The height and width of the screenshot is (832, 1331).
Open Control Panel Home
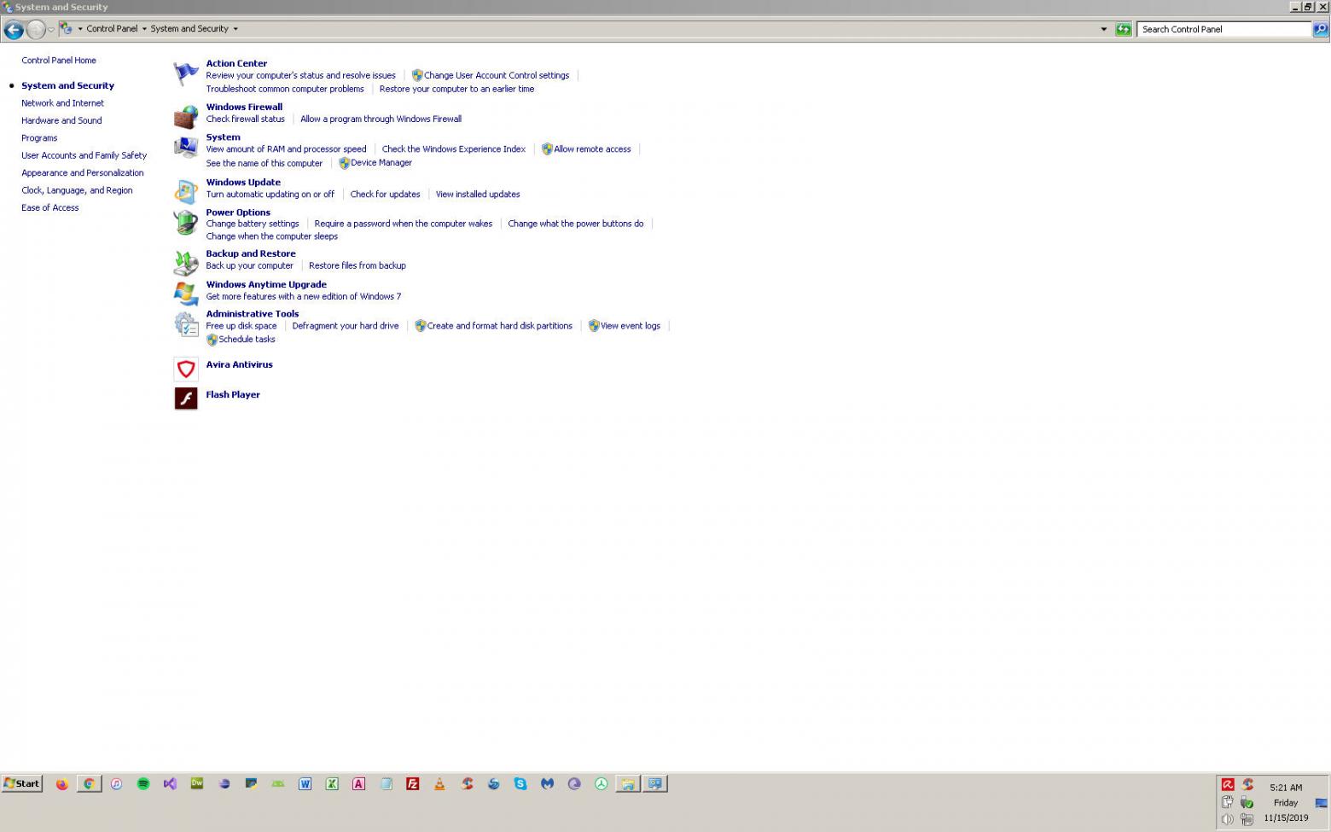point(59,61)
